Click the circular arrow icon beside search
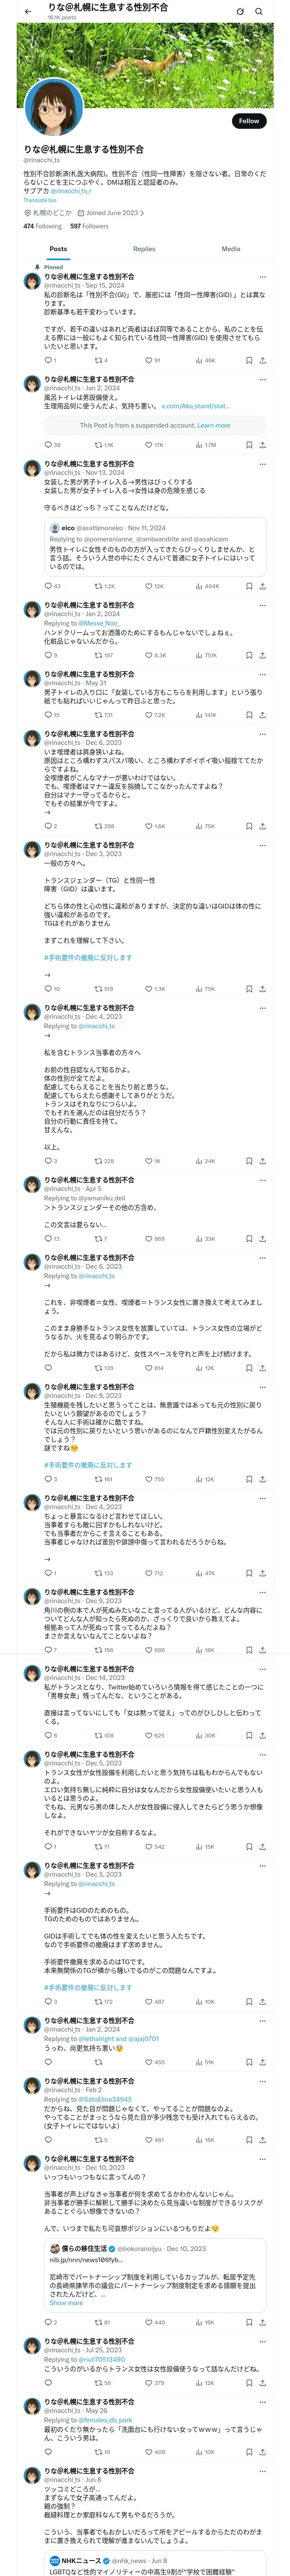The image size is (290, 2576). [x=240, y=11]
